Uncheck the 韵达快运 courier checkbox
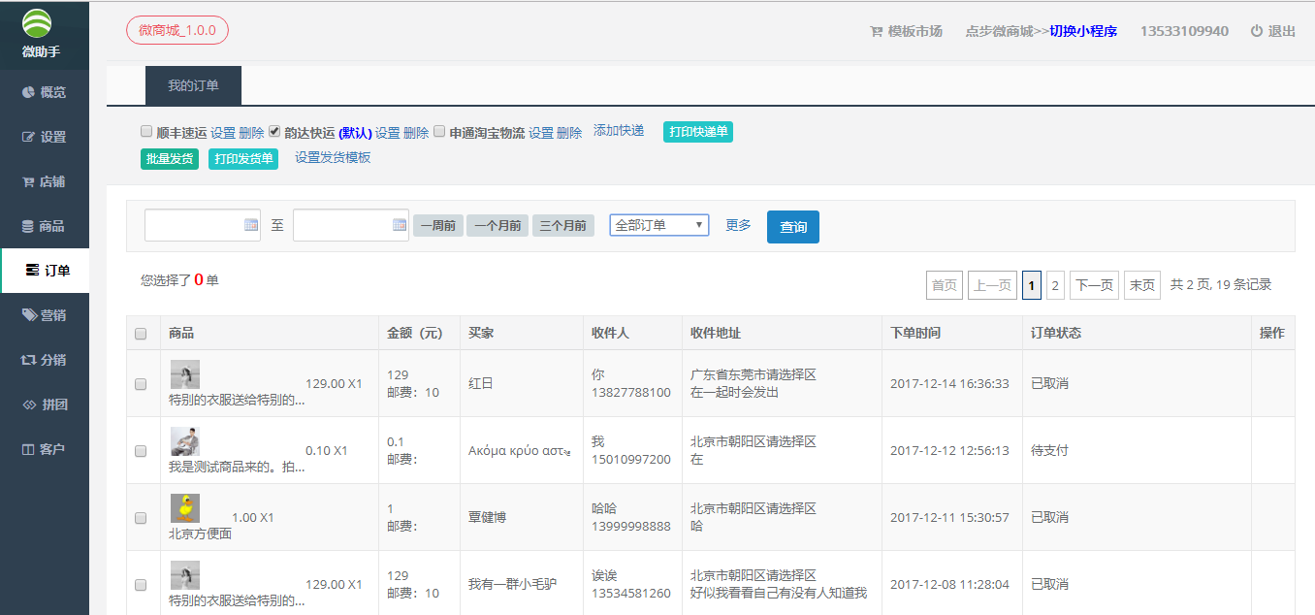Image resolution: width=1315 pixels, height=615 pixels. point(274,131)
